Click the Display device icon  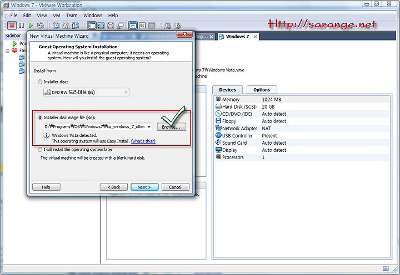pos(218,150)
